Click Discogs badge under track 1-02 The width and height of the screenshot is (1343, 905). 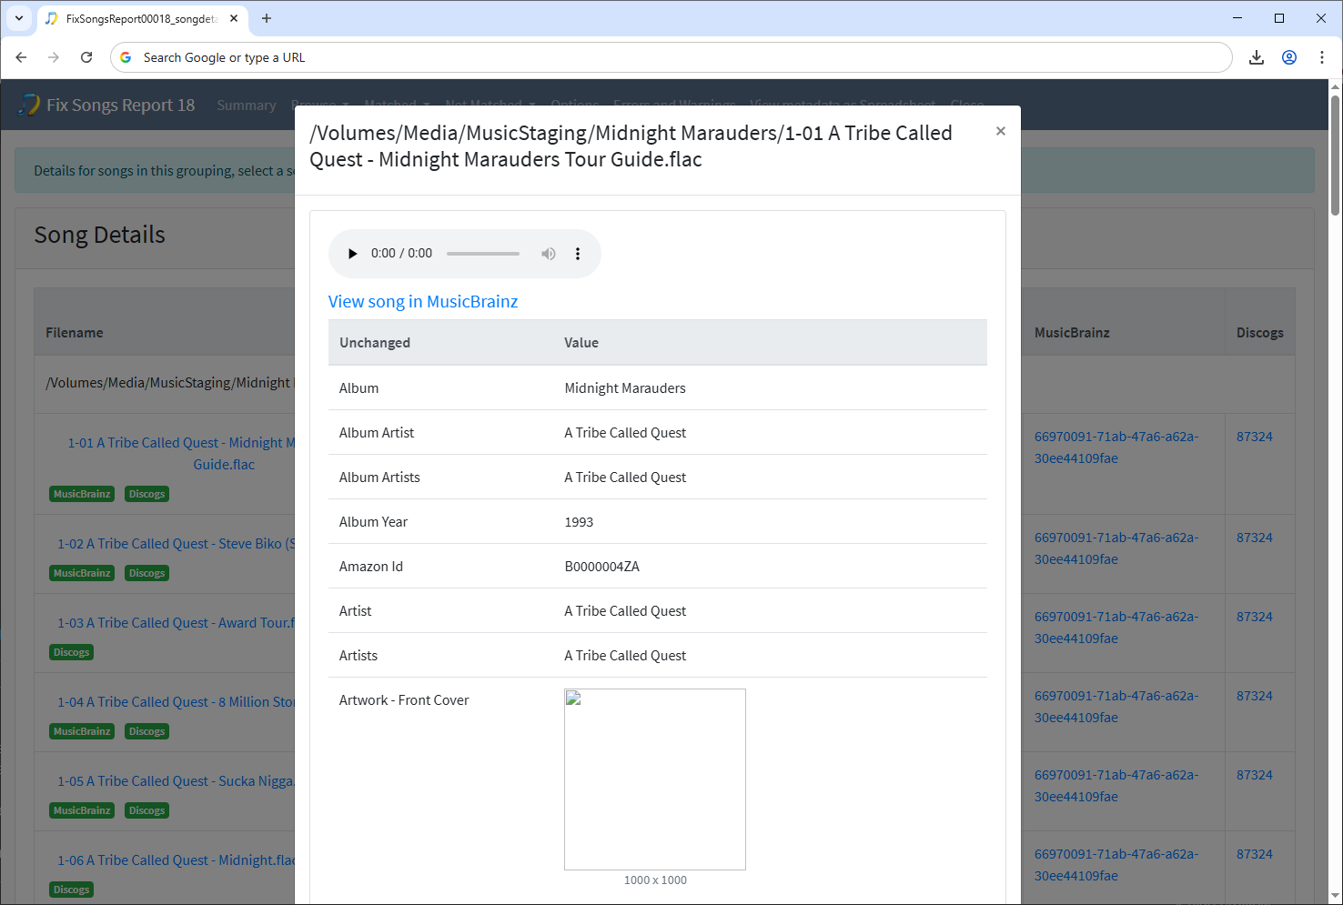point(146,573)
